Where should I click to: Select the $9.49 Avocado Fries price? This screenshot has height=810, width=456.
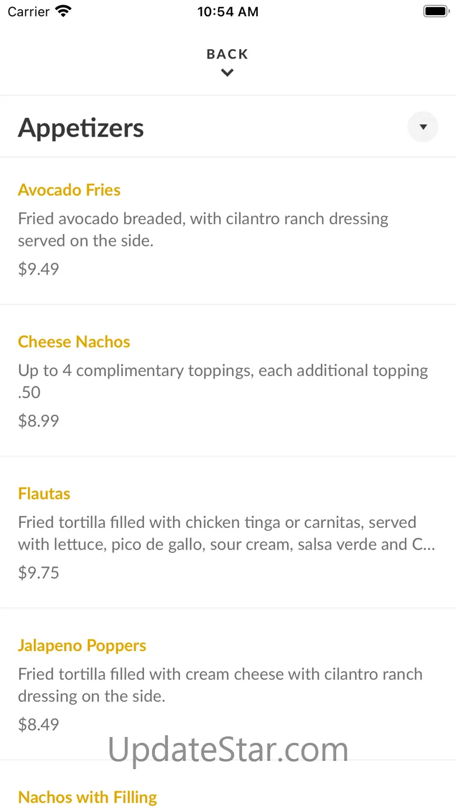coord(39,269)
